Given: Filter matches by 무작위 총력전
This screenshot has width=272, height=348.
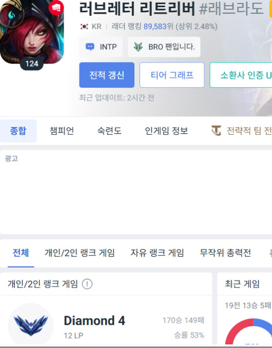Looking at the screenshot, I should [225, 253].
